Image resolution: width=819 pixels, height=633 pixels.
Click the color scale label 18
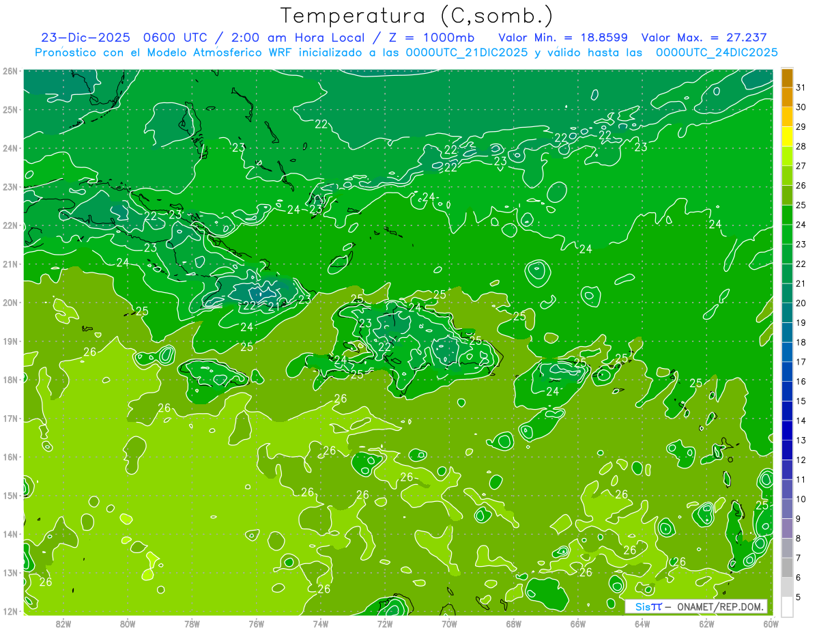[801, 342]
